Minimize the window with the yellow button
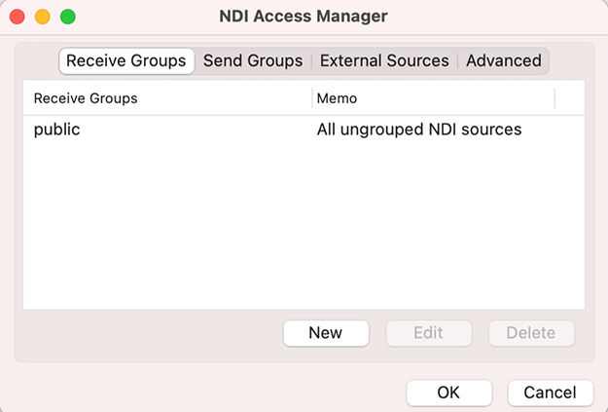This screenshot has width=608, height=412. click(43, 17)
